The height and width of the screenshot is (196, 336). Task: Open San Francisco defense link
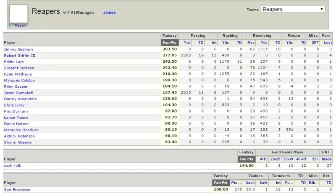pos(17,189)
